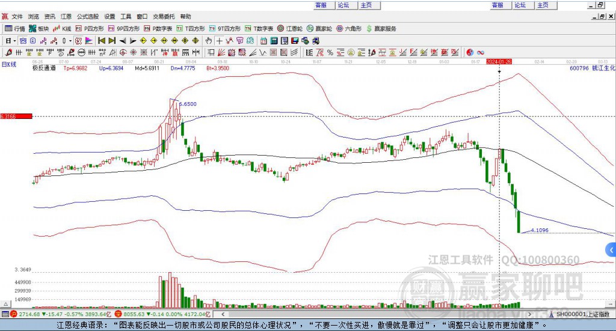
Task: Open the 交易委托 menu
Action: 164,16
